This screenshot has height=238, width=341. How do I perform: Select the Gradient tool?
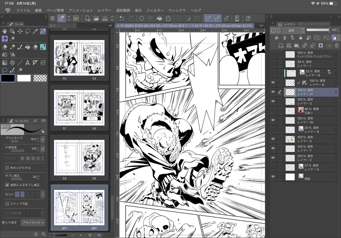click(5, 63)
